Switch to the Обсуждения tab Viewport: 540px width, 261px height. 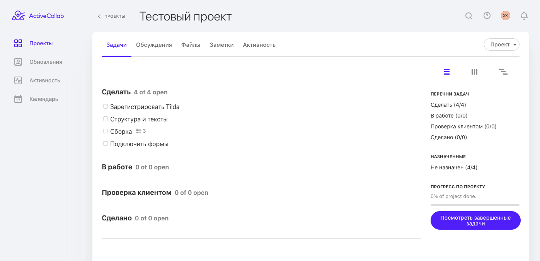click(x=154, y=45)
